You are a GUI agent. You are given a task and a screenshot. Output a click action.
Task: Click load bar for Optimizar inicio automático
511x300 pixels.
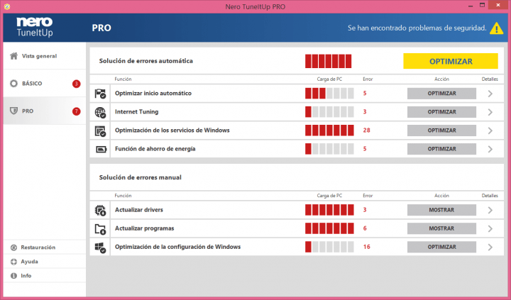click(329, 94)
